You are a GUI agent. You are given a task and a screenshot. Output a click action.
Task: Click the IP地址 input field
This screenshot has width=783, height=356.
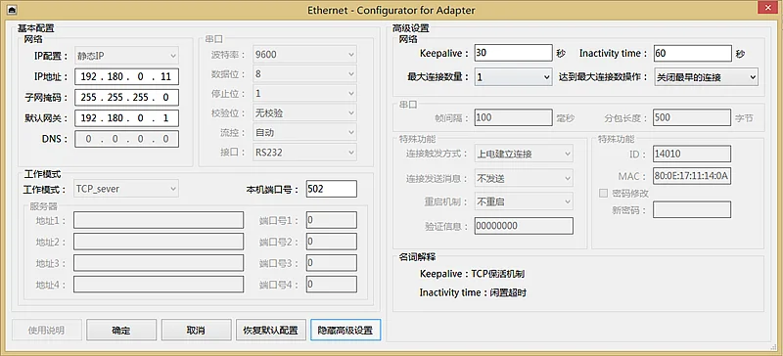pyautogui.click(x=126, y=77)
